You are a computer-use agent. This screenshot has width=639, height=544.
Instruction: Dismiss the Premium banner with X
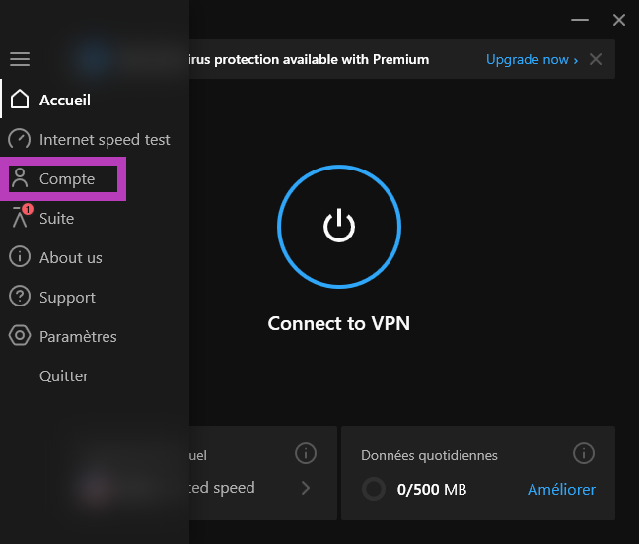(596, 59)
